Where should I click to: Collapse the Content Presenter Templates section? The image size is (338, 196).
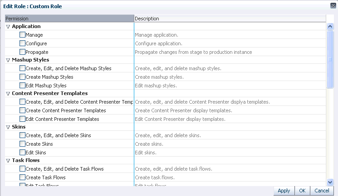pyautogui.click(x=8, y=94)
